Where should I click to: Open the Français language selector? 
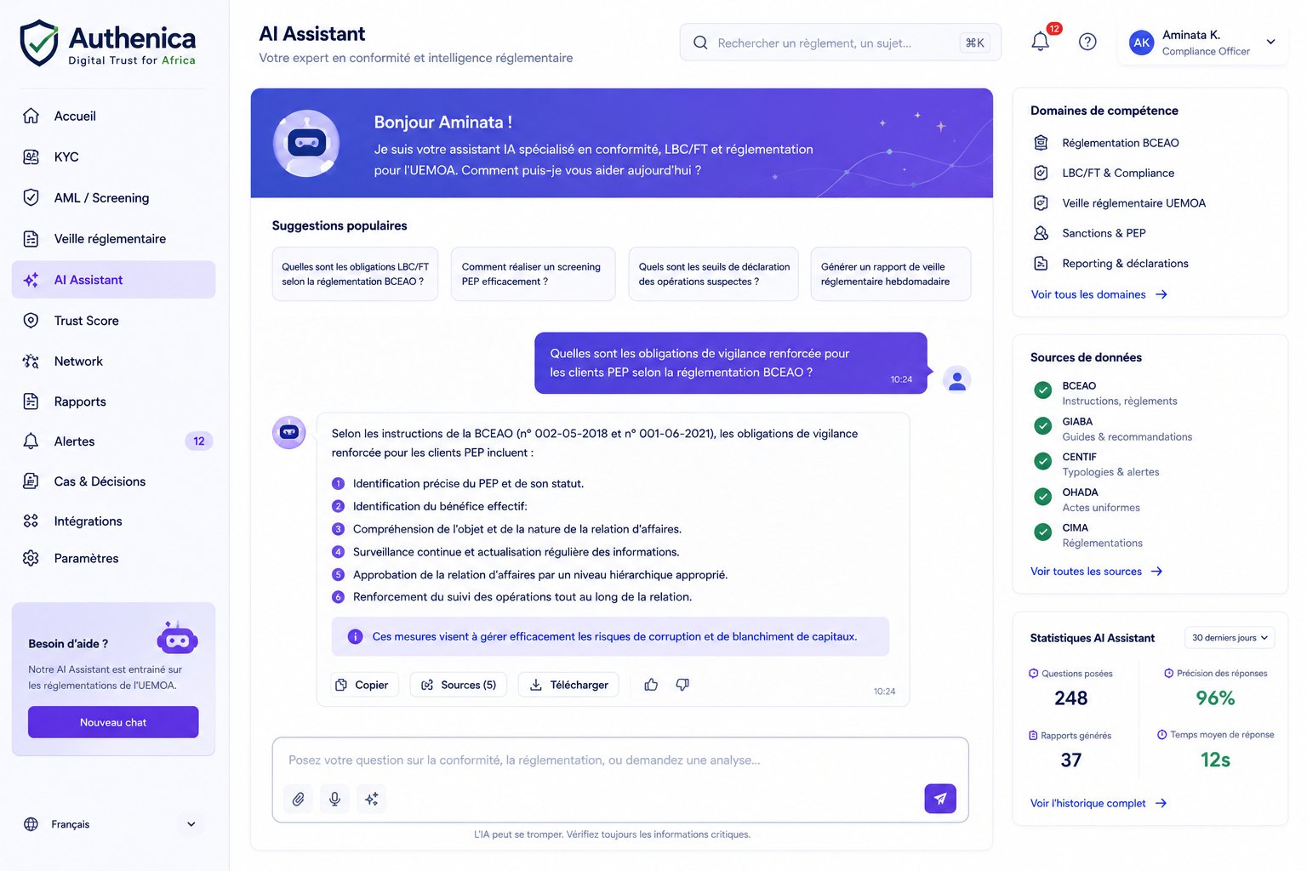(111, 824)
